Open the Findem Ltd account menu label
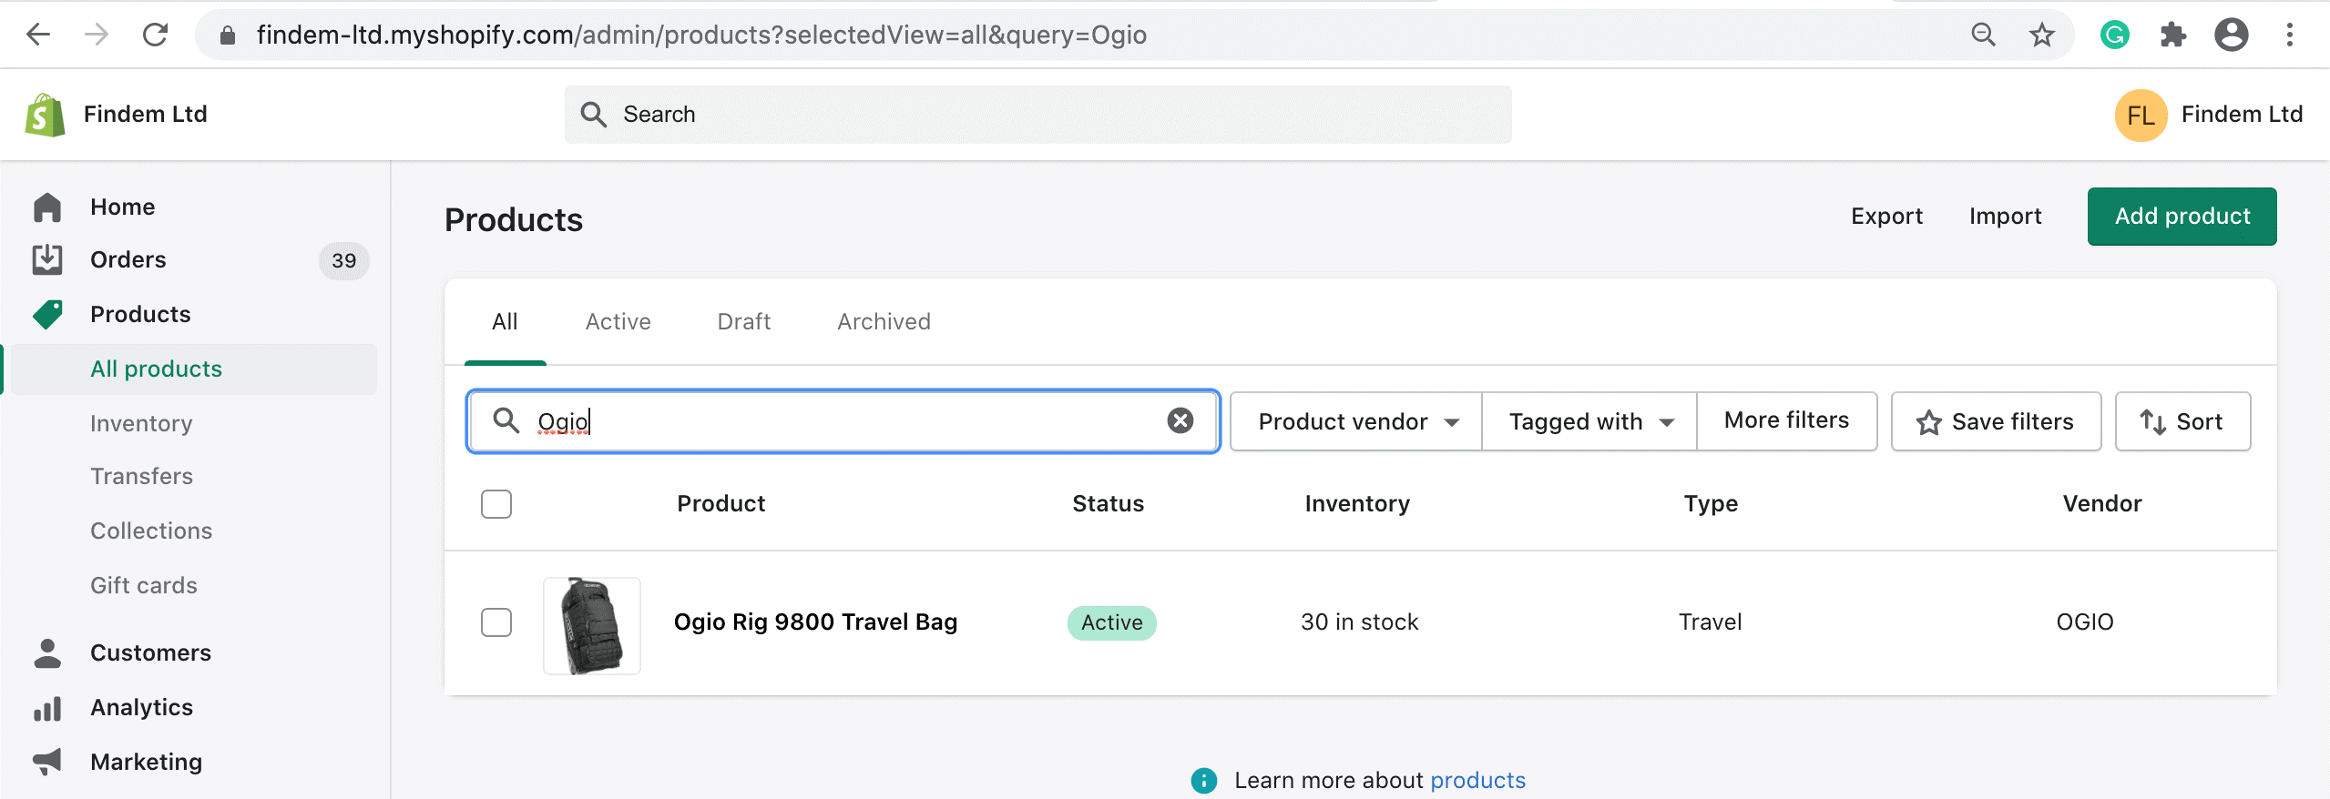2330x799 pixels. coord(2242,115)
